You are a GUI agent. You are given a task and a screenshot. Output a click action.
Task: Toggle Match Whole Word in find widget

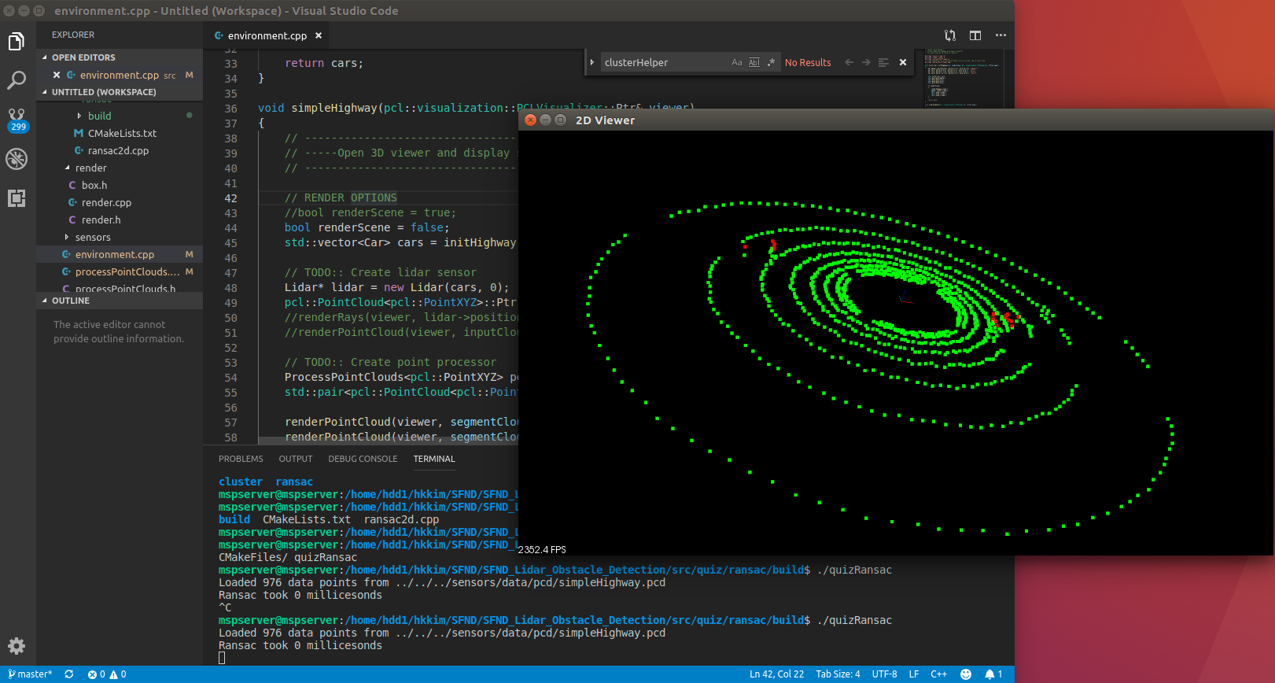click(x=754, y=63)
